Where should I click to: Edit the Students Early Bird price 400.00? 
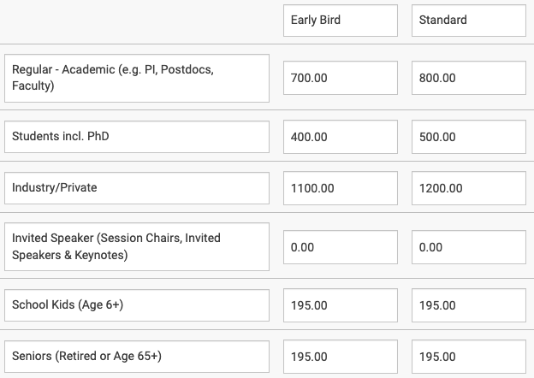coord(341,137)
